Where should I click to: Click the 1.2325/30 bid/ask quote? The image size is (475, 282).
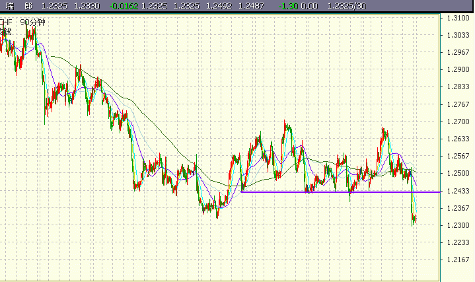point(347,5)
